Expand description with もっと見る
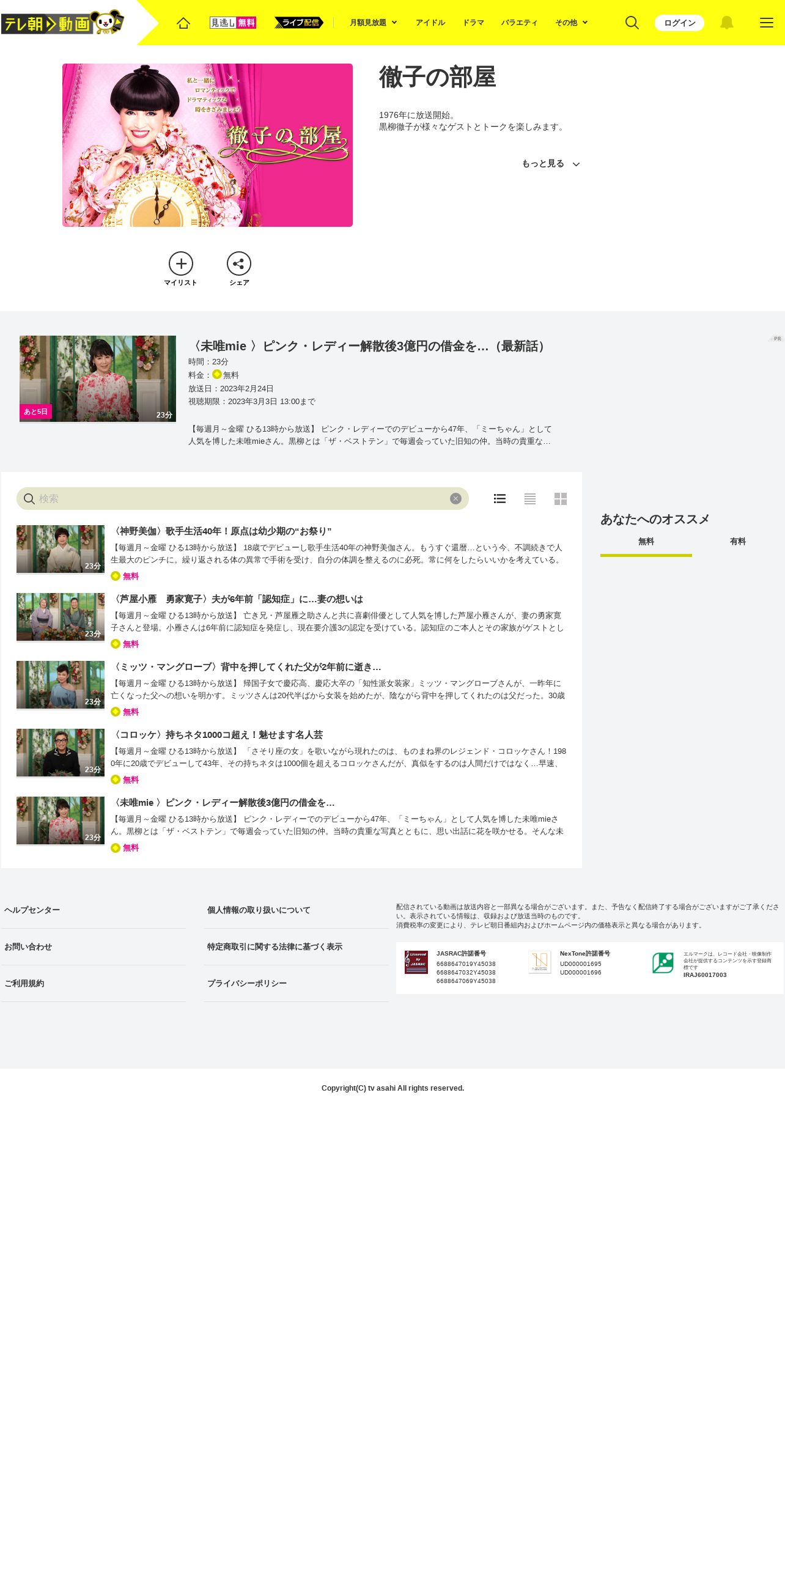The image size is (785, 1570). point(550,164)
